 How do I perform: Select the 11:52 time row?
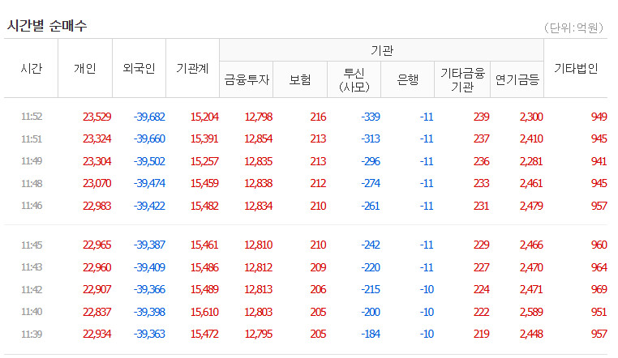click(x=306, y=117)
